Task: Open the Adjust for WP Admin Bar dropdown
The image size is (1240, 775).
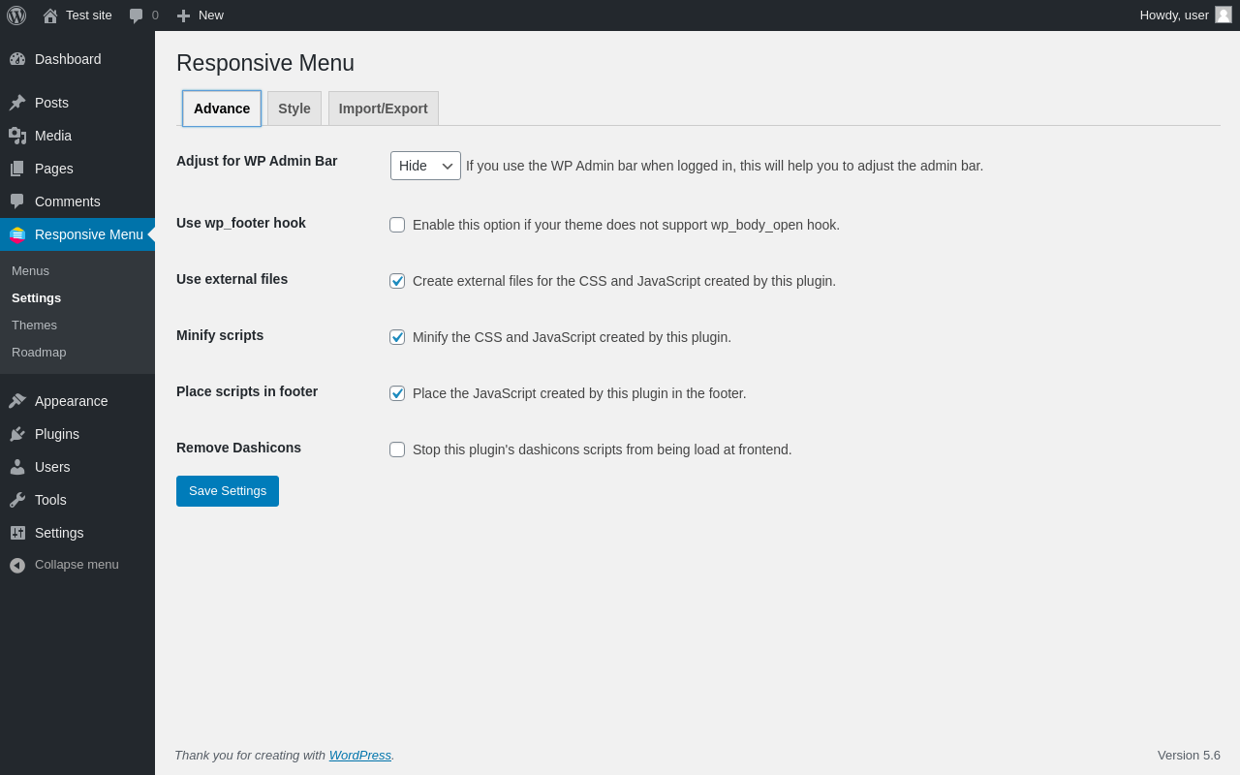Action: [425, 166]
